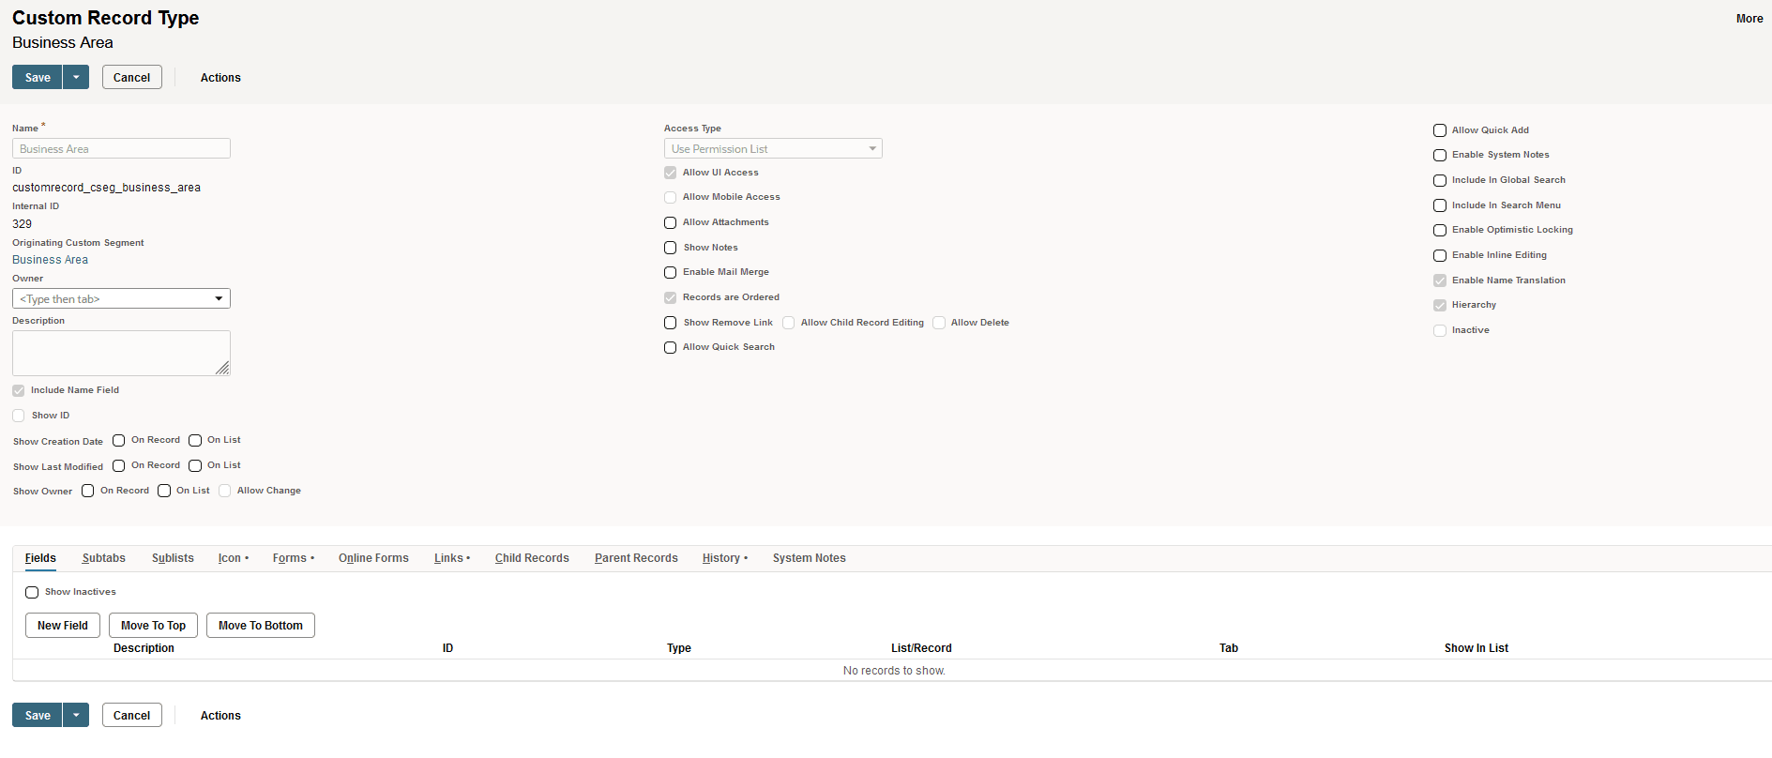
Task: Click the top Save button
Action: point(38,77)
